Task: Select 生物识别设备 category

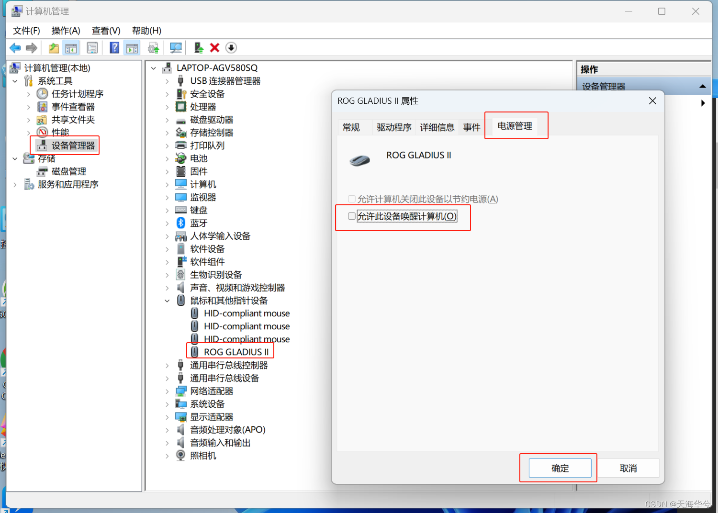Action: pos(216,275)
